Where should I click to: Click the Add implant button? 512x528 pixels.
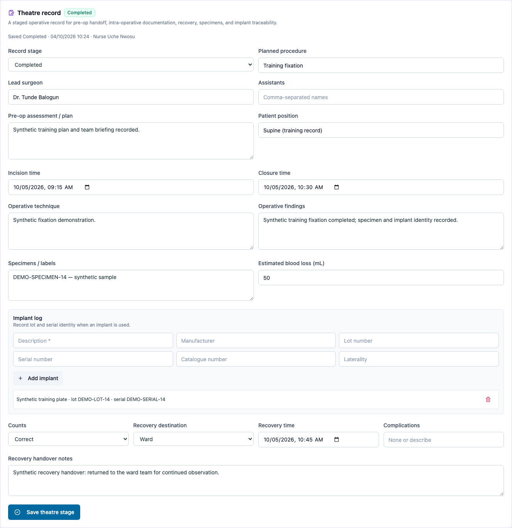tap(38, 378)
